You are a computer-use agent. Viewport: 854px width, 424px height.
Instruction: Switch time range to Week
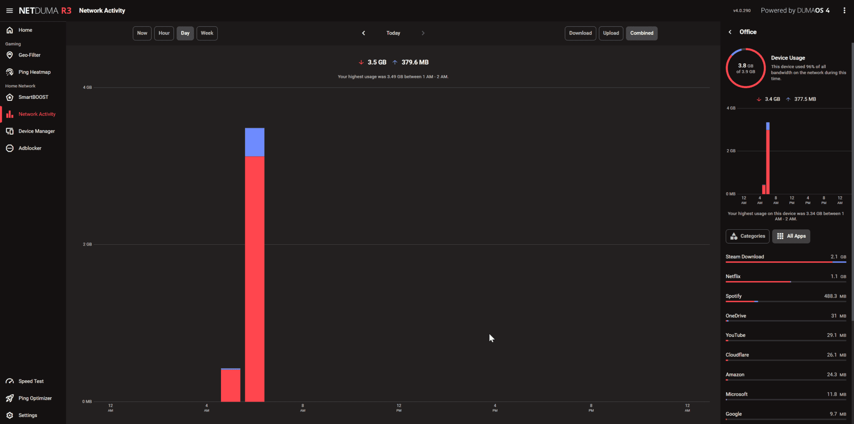pos(207,33)
